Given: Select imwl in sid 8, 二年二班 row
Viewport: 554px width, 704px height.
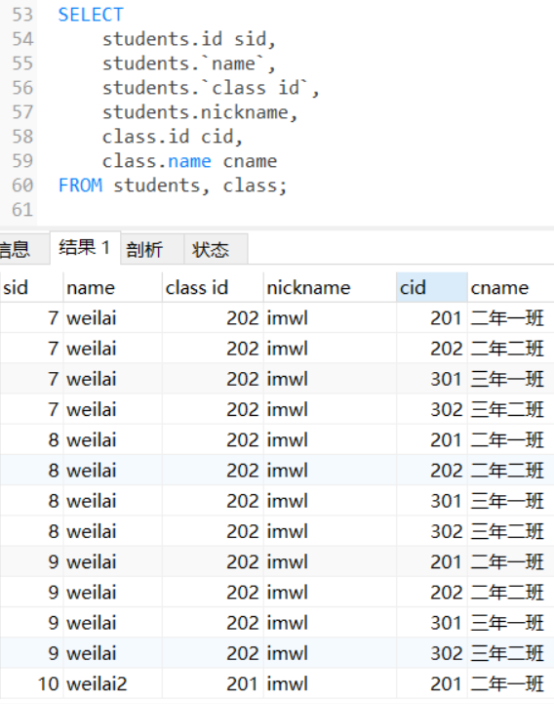Looking at the screenshot, I should pos(330,471).
